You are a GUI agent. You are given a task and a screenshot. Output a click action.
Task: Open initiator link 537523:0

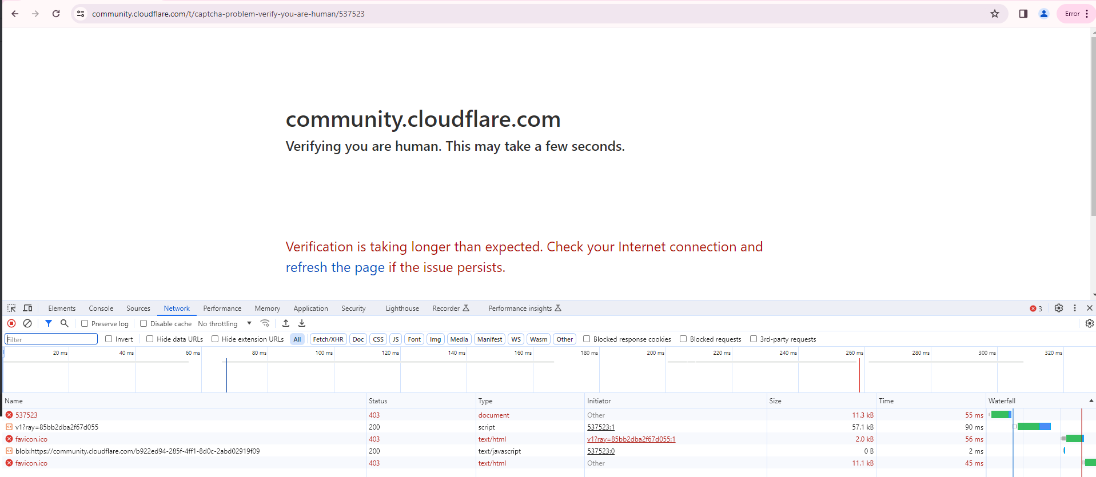(601, 451)
